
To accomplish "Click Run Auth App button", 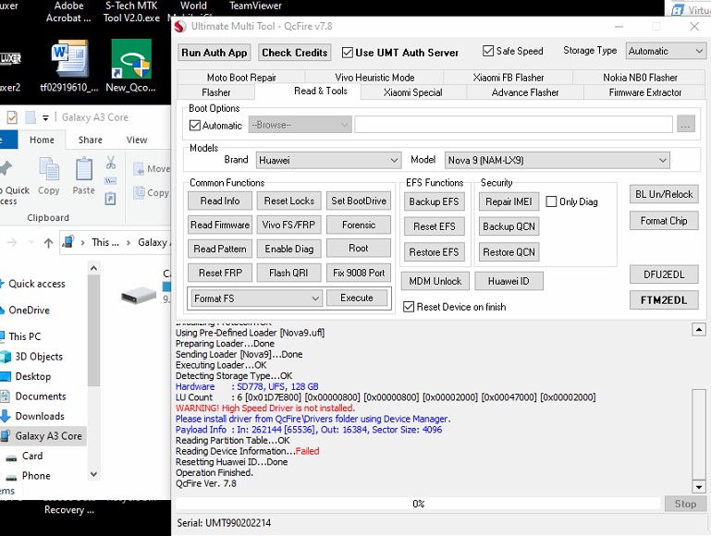I will tap(214, 53).
